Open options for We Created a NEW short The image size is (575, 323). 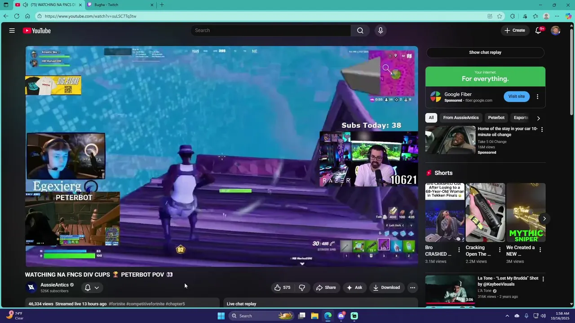[540, 250]
